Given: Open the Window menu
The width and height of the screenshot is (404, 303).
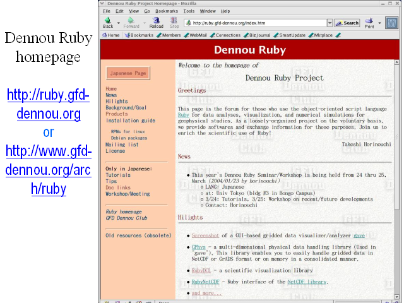Looking at the screenshot, I should (208, 11).
